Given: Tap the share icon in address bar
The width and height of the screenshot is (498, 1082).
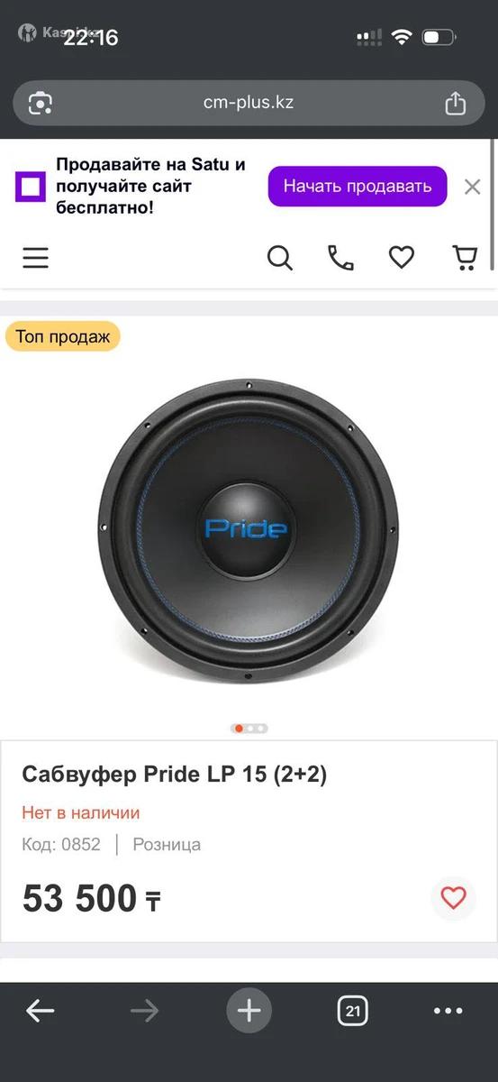Looking at the screenshot, I should 456,103.
